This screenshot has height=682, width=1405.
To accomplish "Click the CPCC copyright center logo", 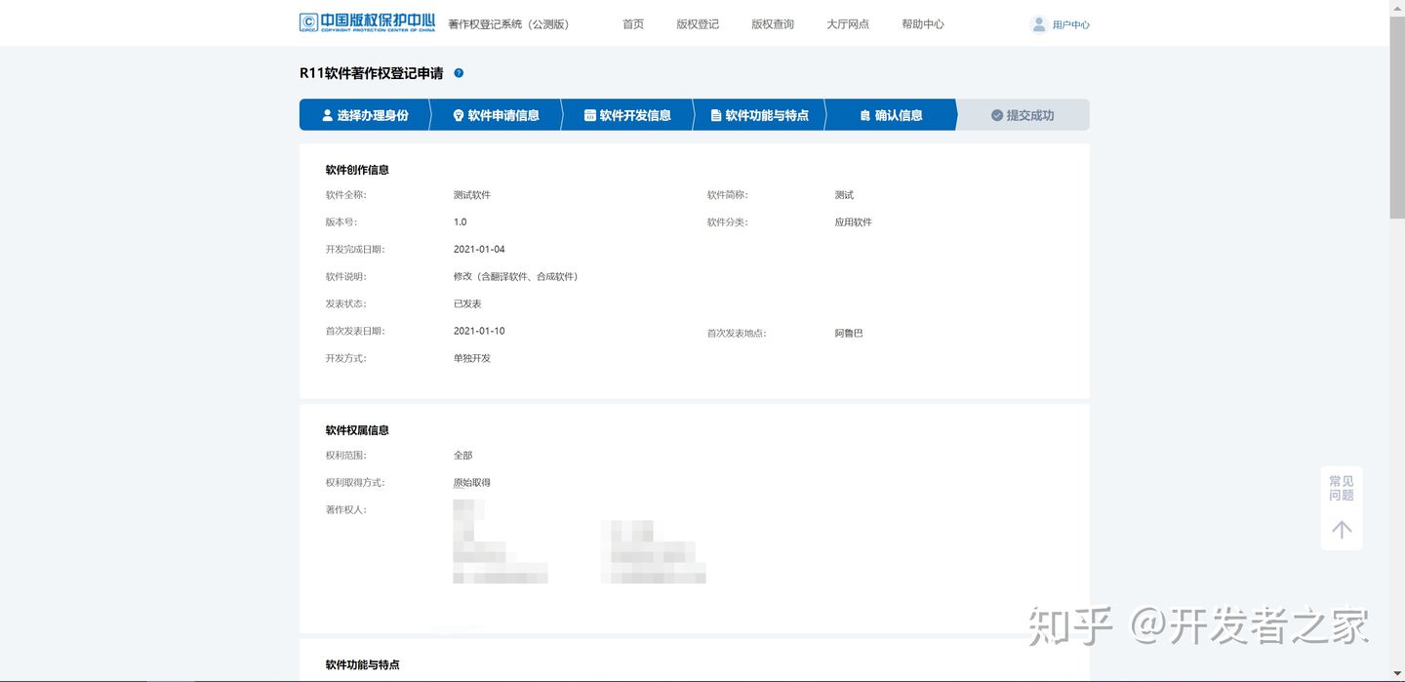I will 367,22.
